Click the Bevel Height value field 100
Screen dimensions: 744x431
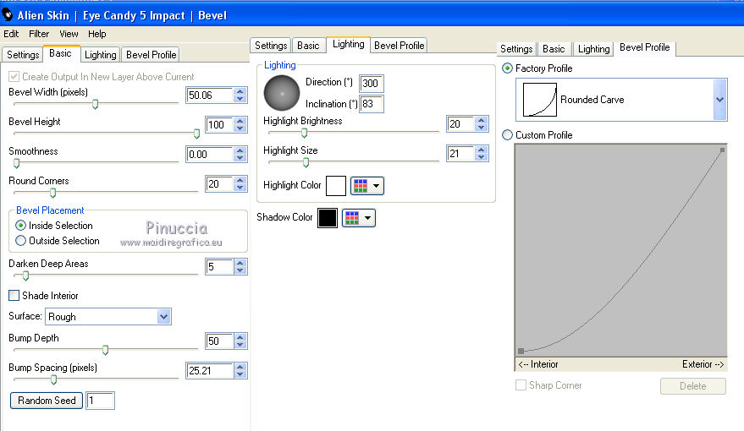[x=219, y=124]
